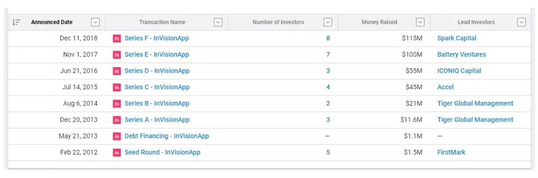Expand the Lead Investors column menu

521,22
